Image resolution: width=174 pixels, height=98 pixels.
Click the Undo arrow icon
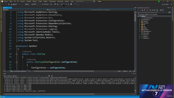(x=19, y=4)
